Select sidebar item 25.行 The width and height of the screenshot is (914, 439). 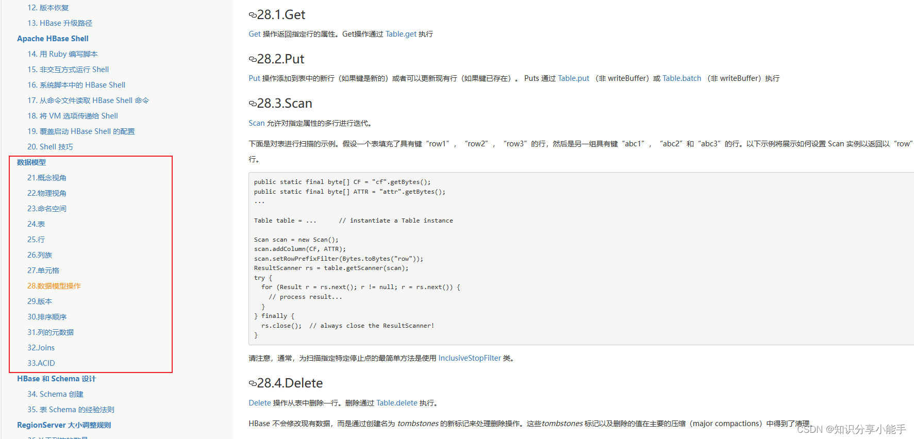click(x=36, y=240)
